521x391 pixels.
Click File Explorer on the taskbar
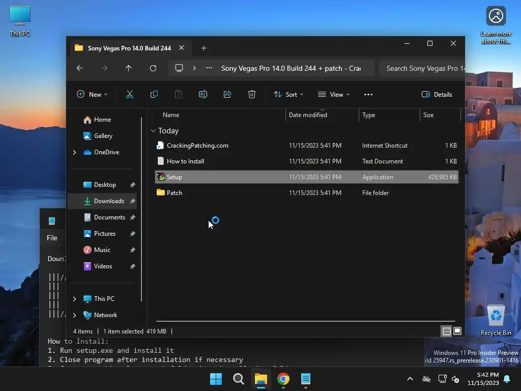[x=261, y=379]
